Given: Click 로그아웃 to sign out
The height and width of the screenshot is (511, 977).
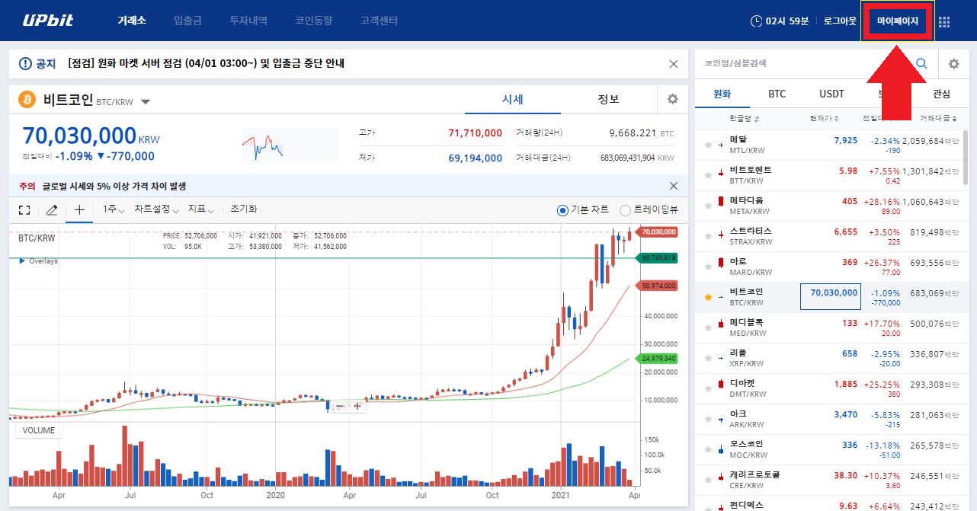Looking at the screenshot, I should tap(840, 21).
